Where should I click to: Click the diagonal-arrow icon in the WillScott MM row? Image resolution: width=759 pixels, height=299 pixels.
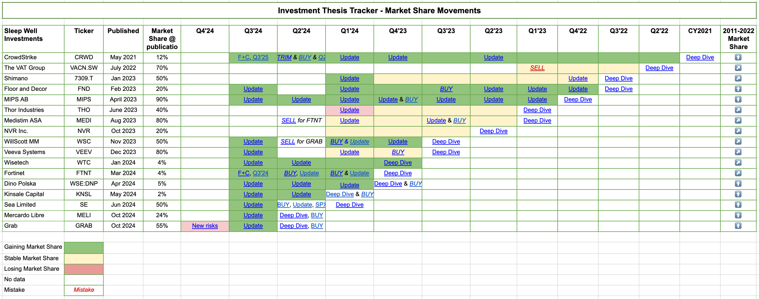(x=738, y=141)
